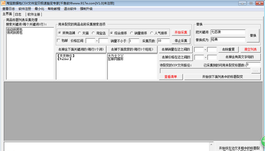
Task: Click the app icon in the title bar
Action: [x=3, y=3]
